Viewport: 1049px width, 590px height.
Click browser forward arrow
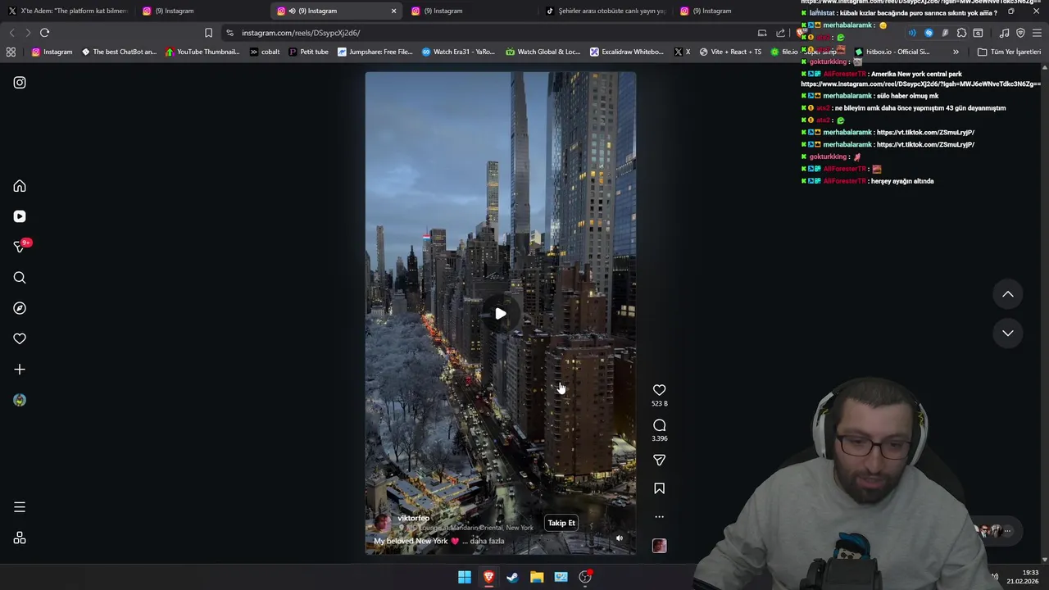tap(28, 33)
